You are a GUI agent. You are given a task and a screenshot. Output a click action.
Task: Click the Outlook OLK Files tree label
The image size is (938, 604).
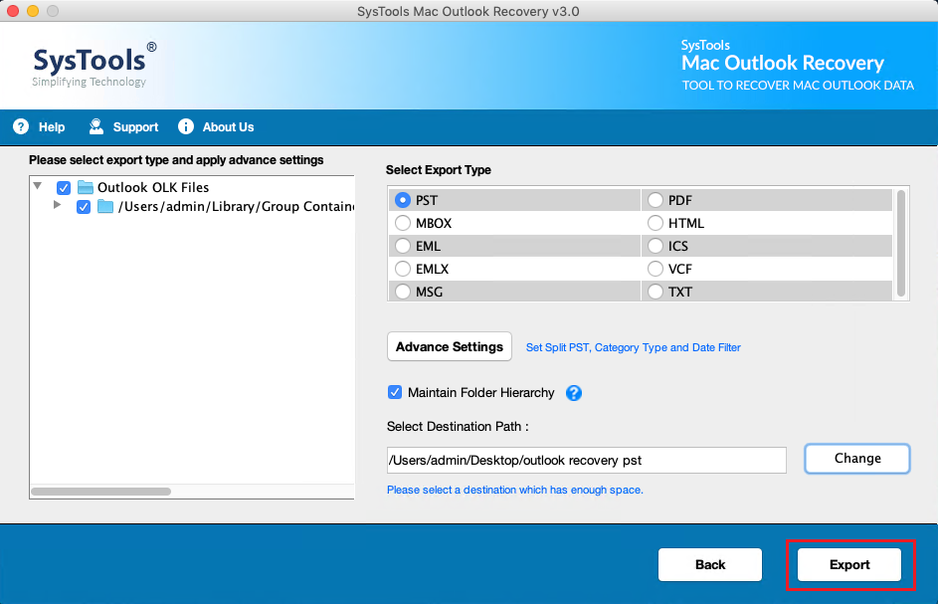click(153, 187)
